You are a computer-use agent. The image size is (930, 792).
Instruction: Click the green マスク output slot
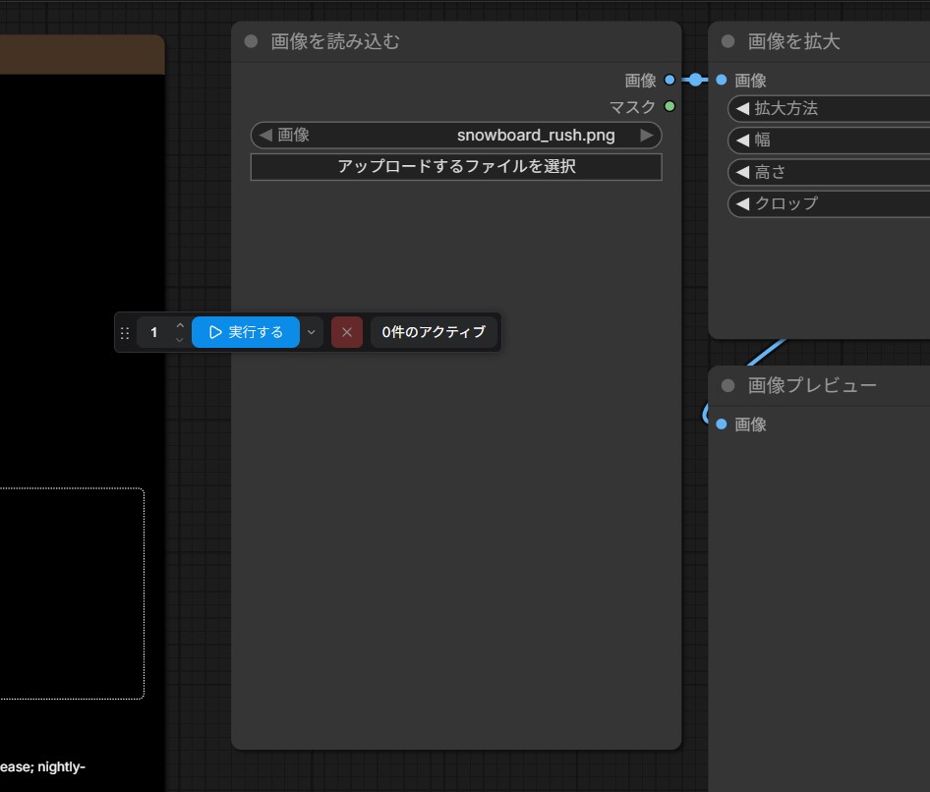point(669,106)
